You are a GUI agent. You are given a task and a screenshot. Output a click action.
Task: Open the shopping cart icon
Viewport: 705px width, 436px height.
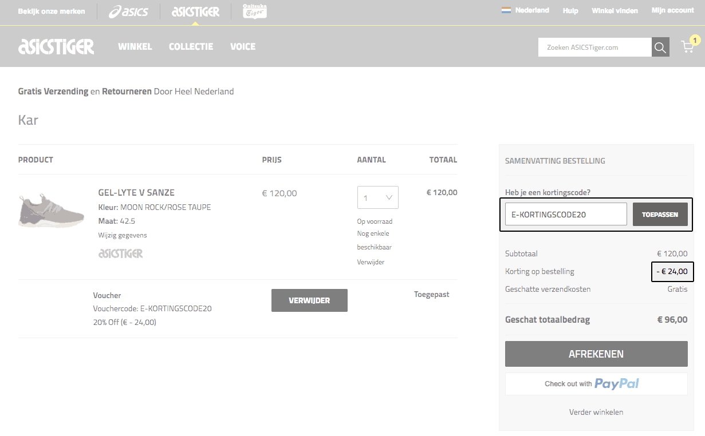[x=687, y=47]
